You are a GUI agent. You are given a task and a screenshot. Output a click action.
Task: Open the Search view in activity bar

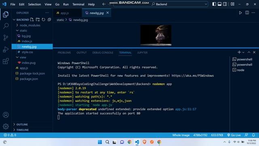pyautogui.click(x=6, y=26)
